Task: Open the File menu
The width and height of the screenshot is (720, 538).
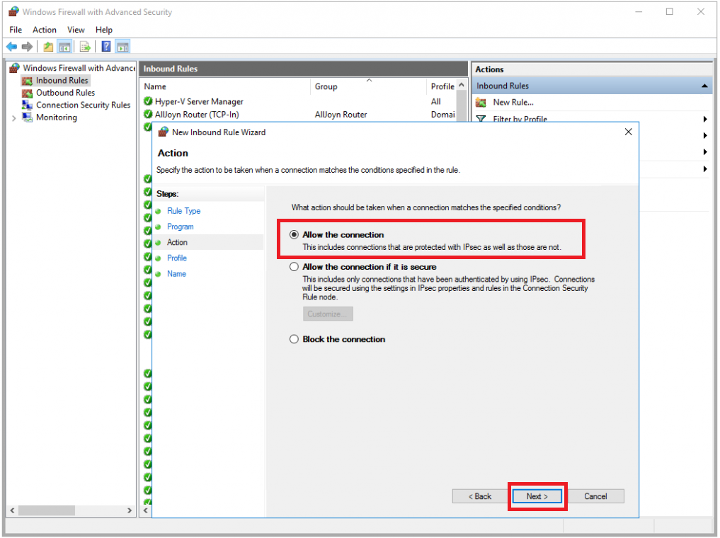Action: pos(16,30)
